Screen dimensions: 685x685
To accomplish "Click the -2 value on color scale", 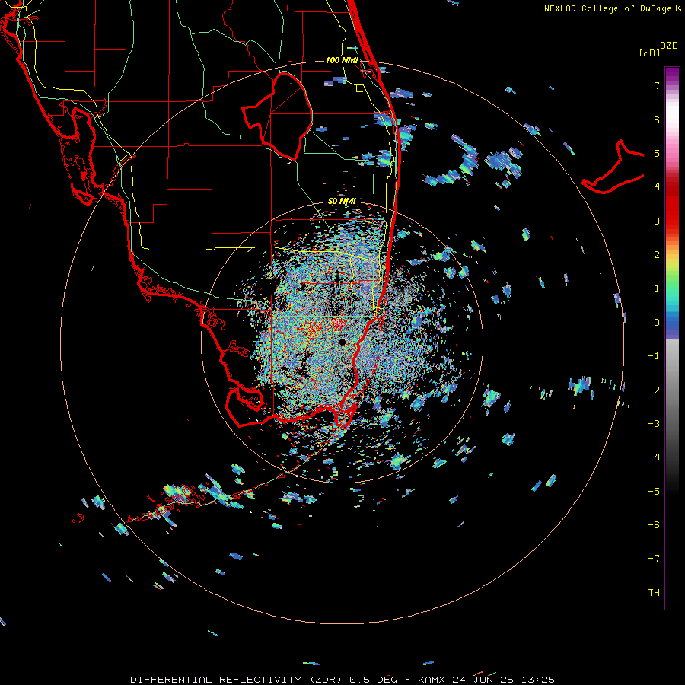I will 654,390.
